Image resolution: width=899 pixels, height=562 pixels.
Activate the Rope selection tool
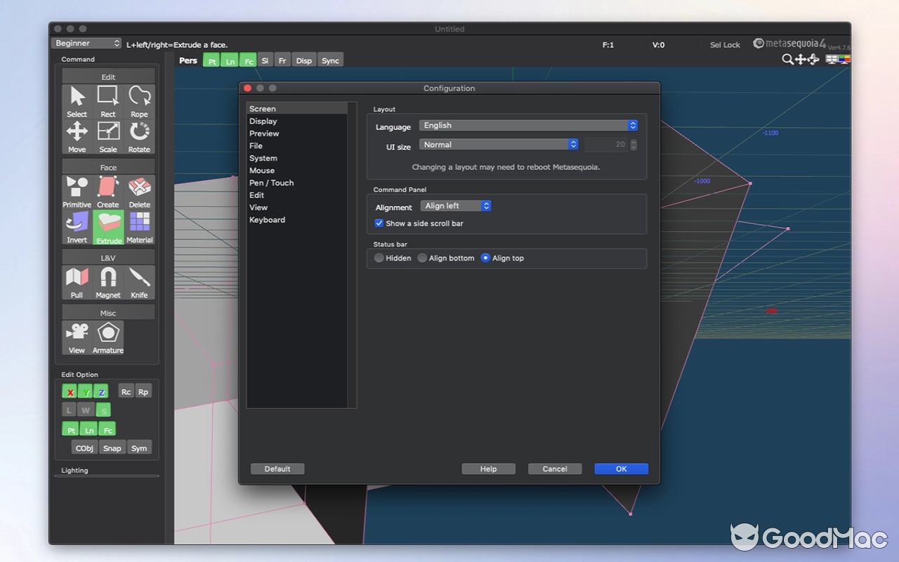pos(139,101)
